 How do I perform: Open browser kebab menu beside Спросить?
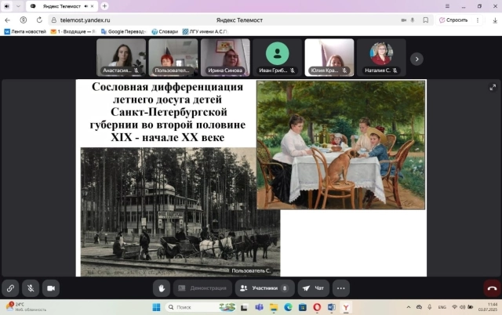point(478,20)
